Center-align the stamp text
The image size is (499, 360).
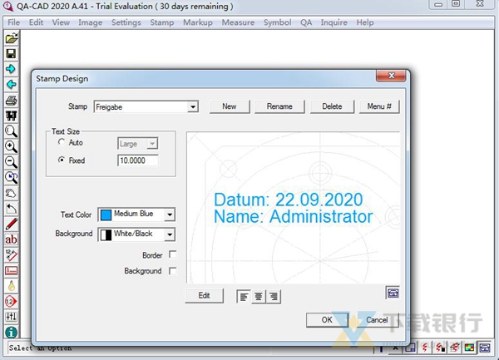pyautogui.click(x=259, y=296)
